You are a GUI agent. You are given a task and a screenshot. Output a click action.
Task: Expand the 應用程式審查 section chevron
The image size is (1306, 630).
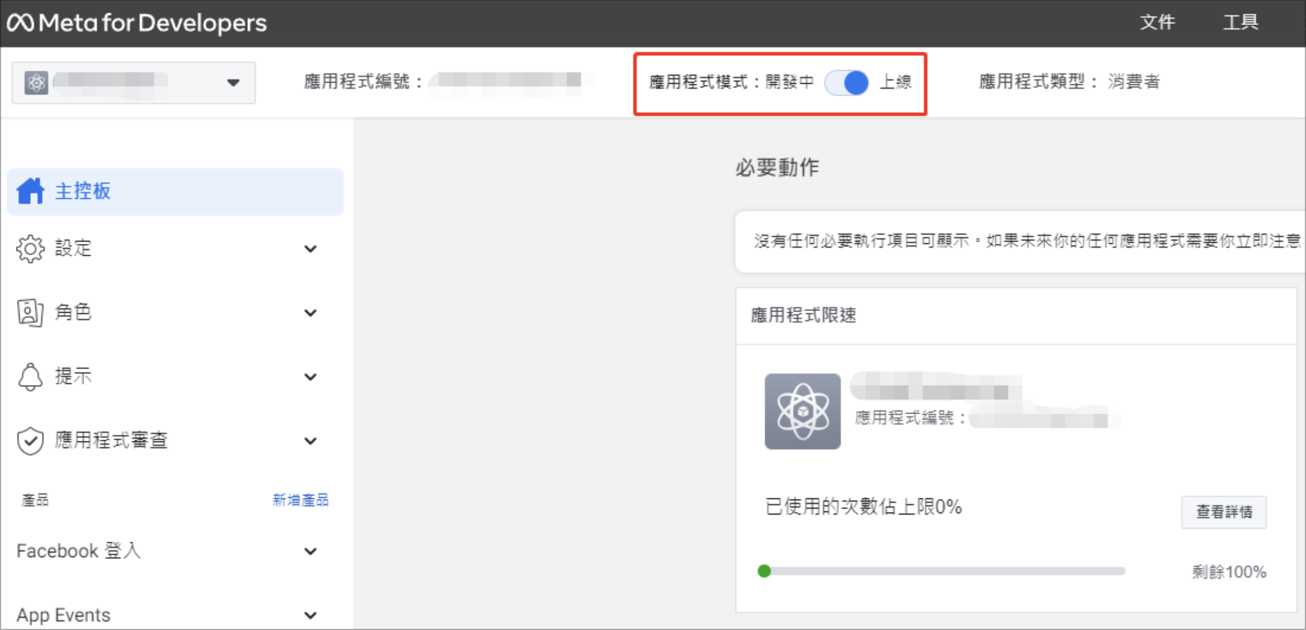click(x=311, y=441)
